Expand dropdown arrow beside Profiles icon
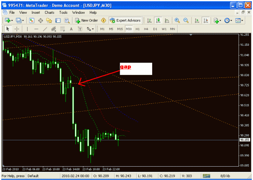This screenshot has width=253, height=180. (23, 21)
